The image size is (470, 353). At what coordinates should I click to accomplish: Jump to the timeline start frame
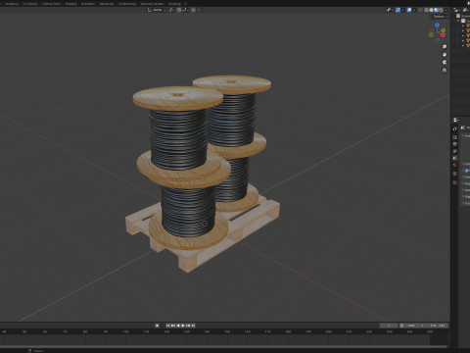pos(167,326)
